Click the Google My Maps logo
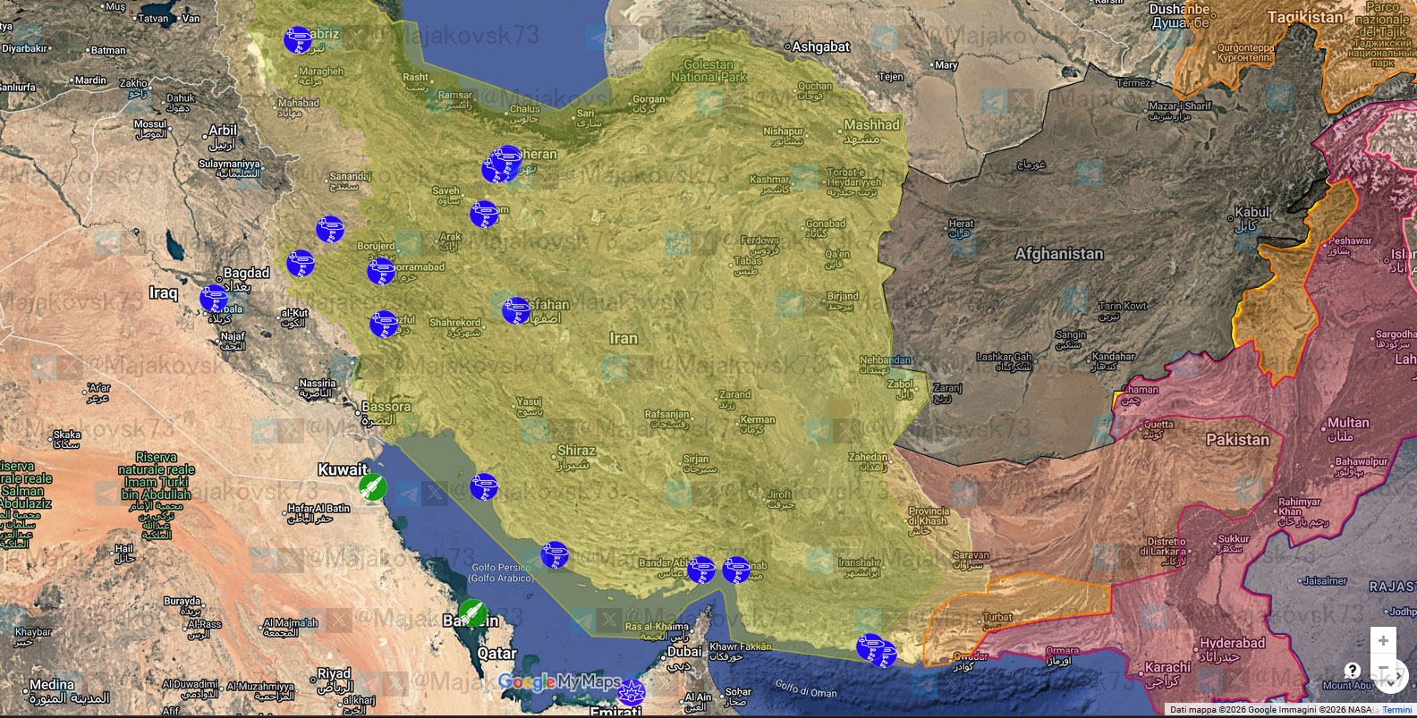1417x718 pixels. point(559,682)
